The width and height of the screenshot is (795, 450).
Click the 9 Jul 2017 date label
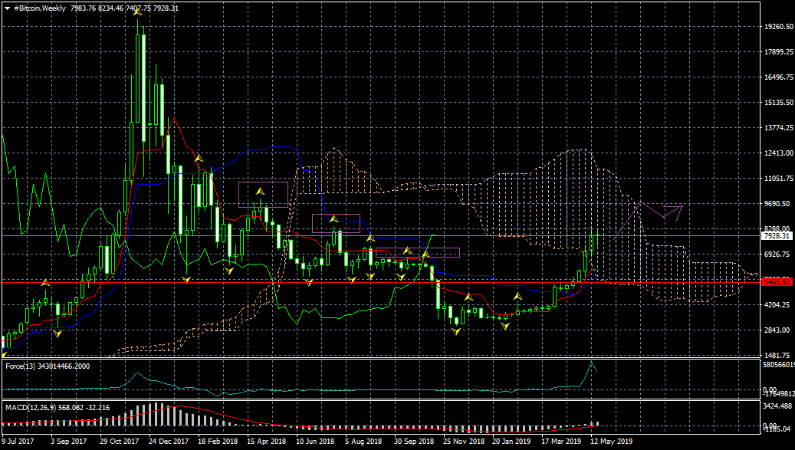pyautogui.click(x=18, y=442)
